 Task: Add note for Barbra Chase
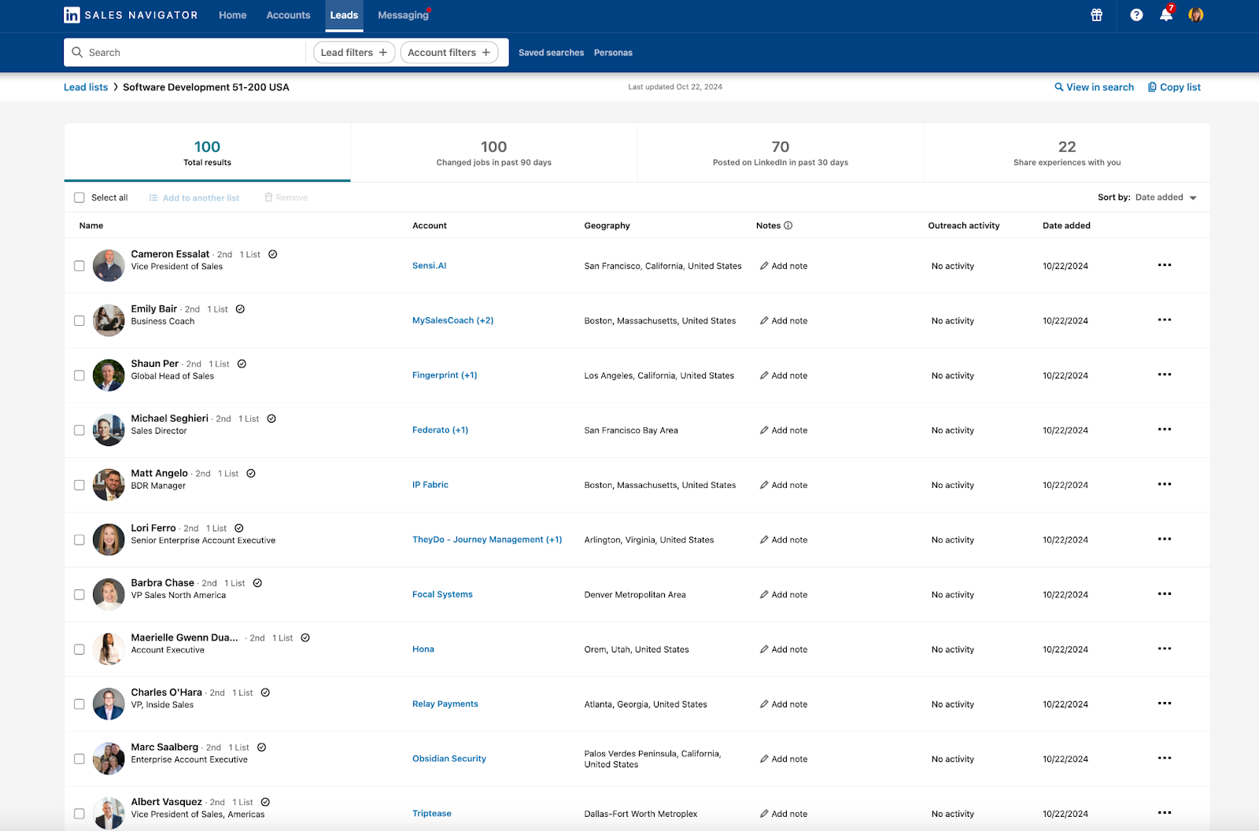click(x=784, y=595)
